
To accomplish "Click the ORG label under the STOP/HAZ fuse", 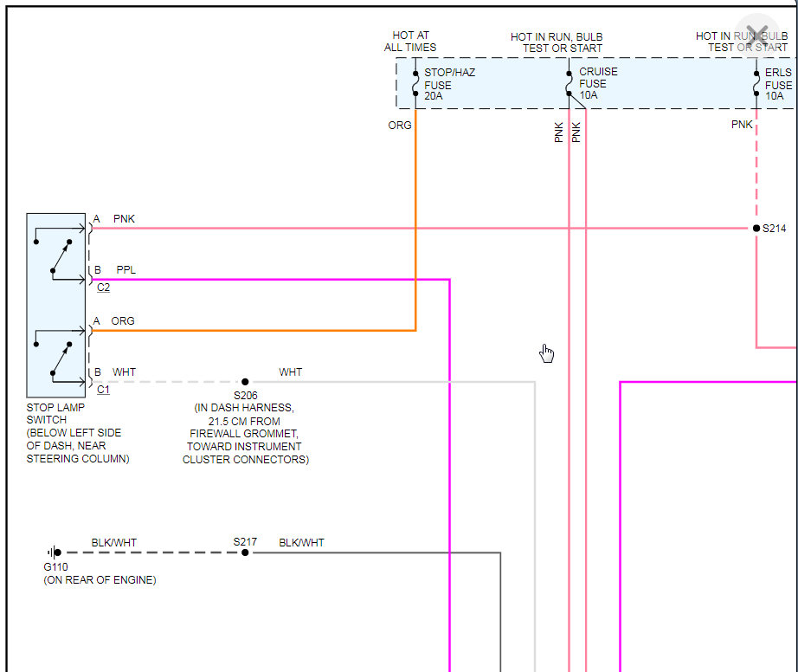I will [400, 126].
